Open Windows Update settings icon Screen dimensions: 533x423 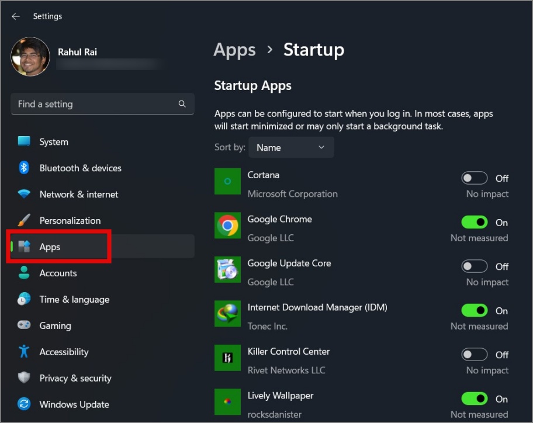coord(23,404)
